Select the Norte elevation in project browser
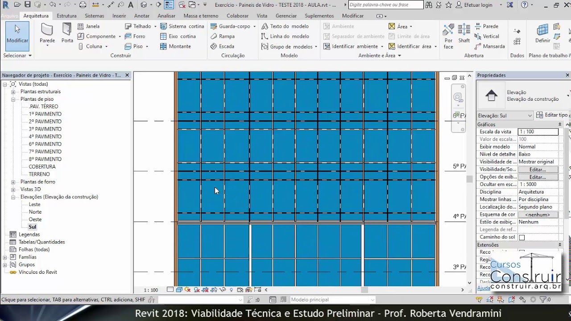This screenshot has width=571, height=321. (x=35, y=212)
